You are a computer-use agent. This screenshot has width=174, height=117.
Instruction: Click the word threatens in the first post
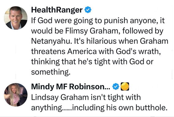pos(48,52)
